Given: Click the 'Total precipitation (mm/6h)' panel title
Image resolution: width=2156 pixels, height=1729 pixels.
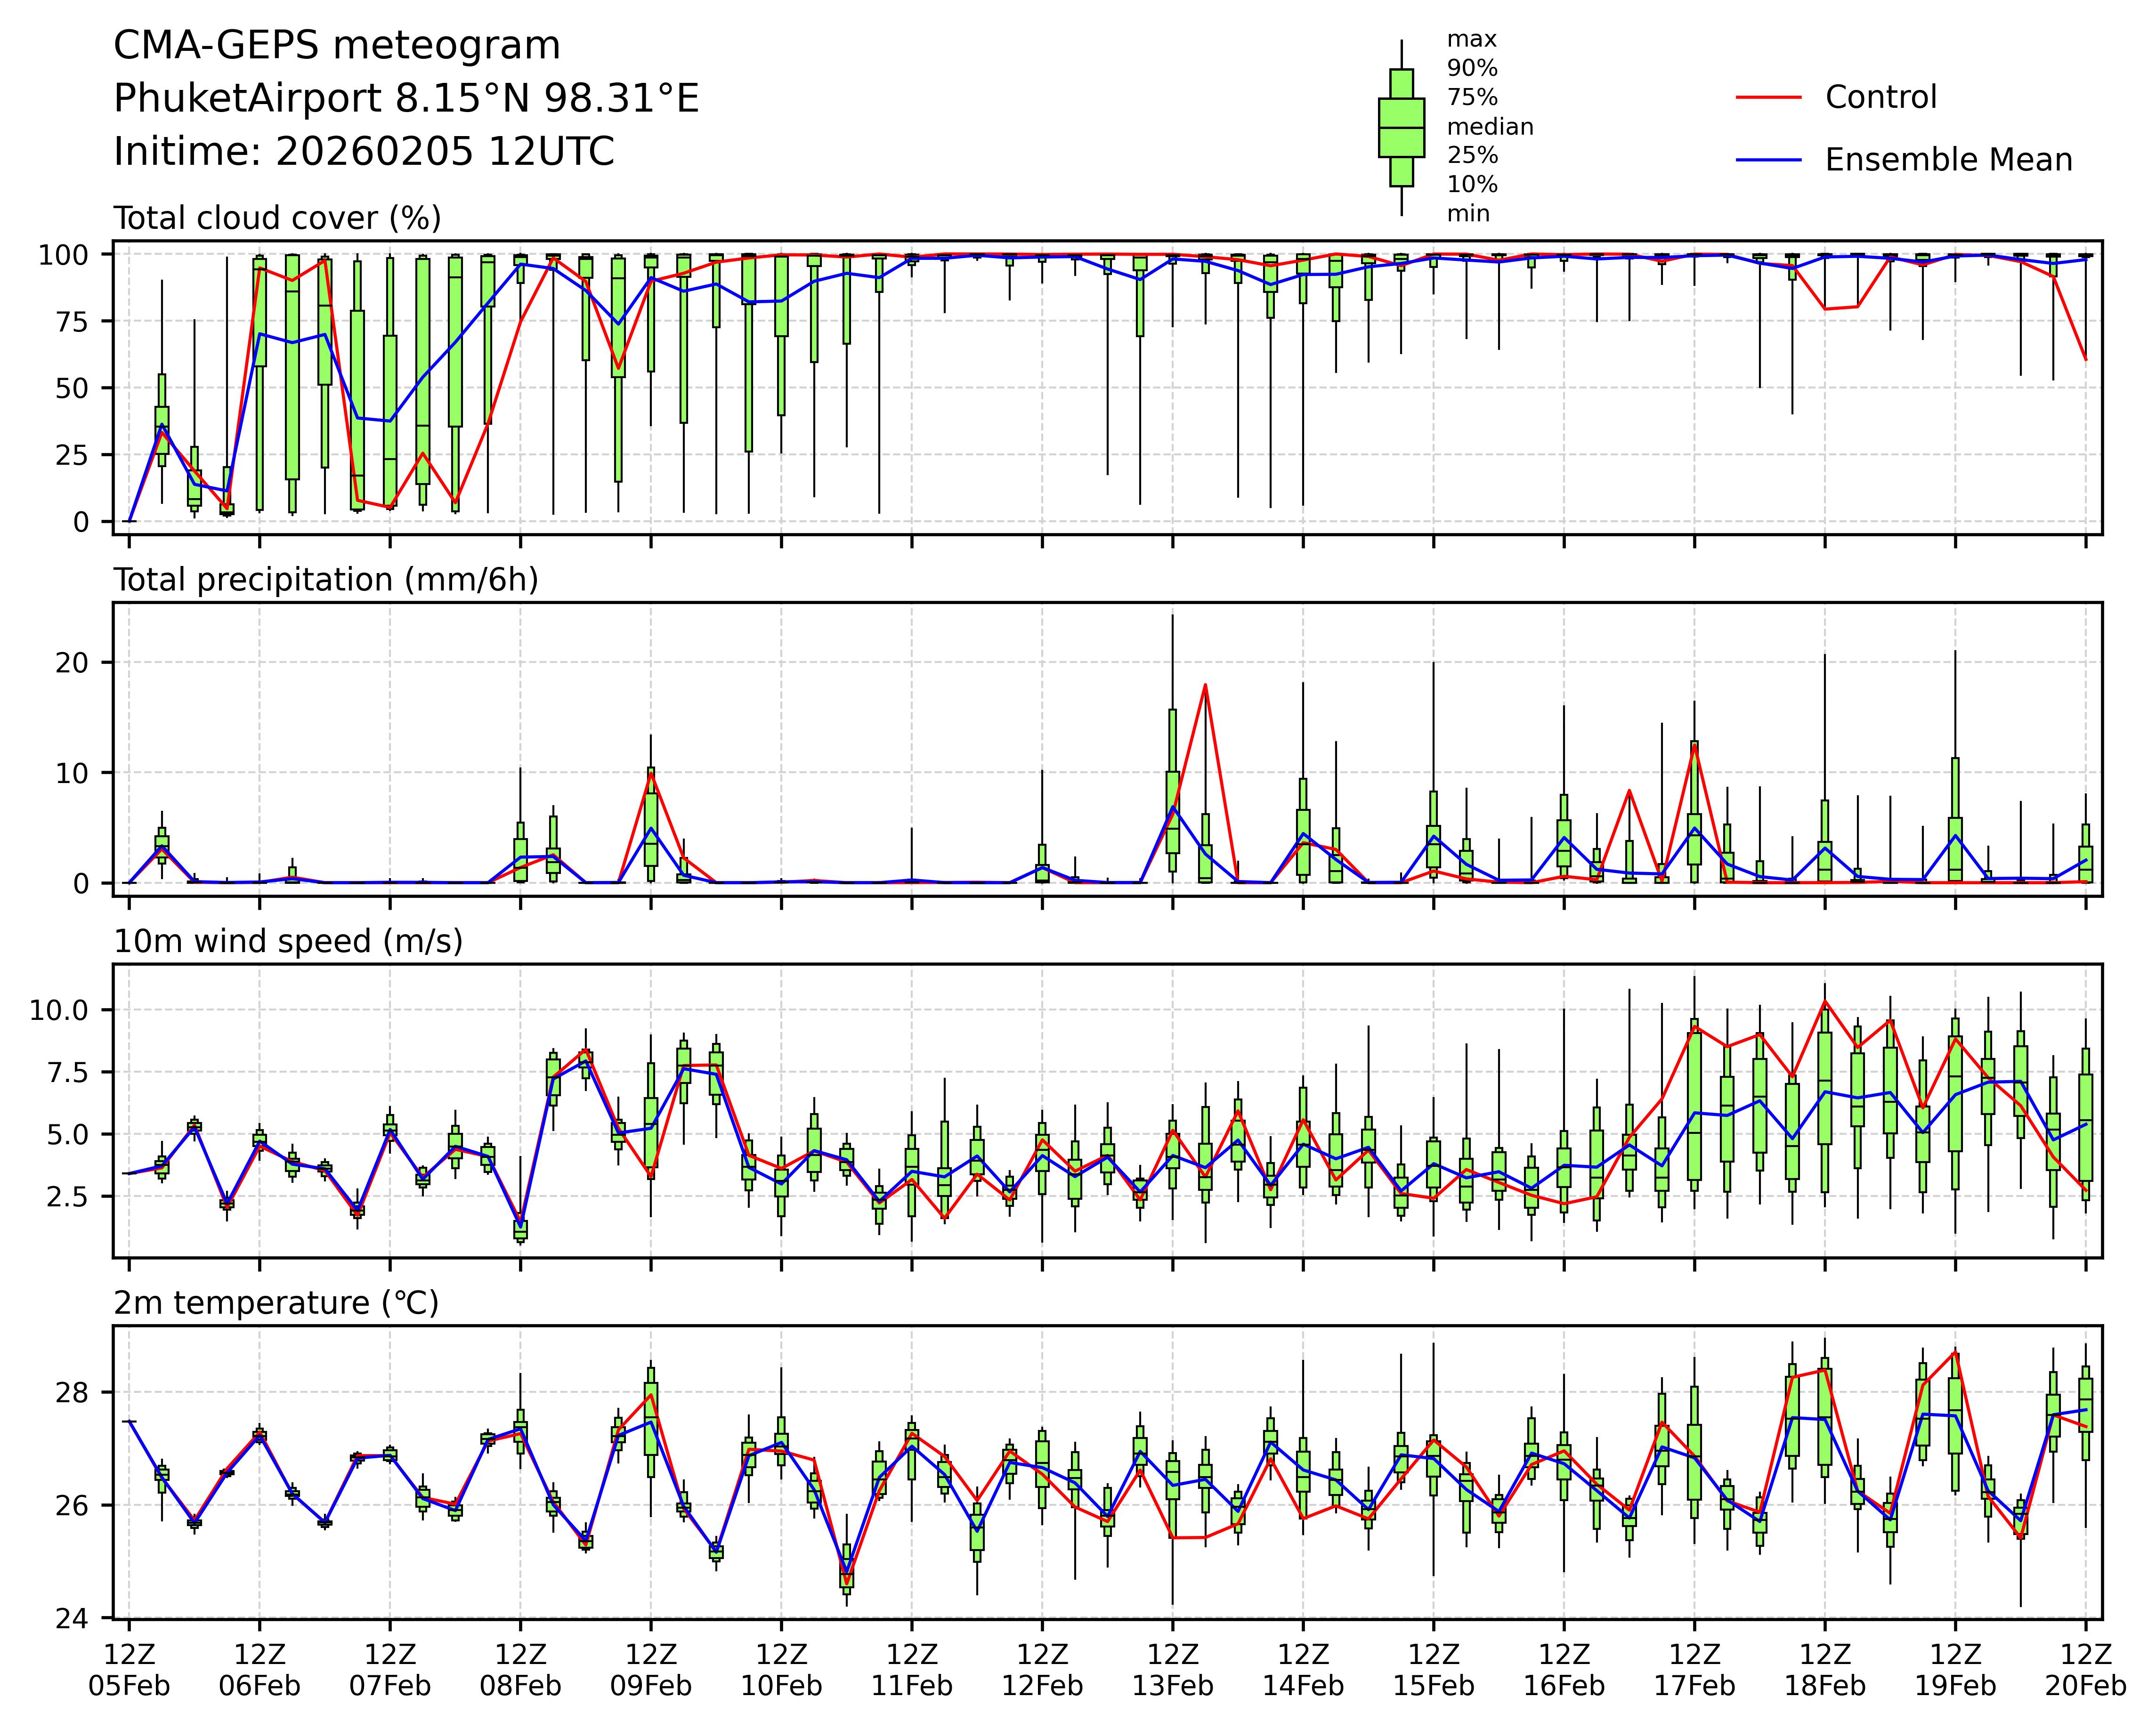Looking at the screenshot, I should tap(326, 580).
